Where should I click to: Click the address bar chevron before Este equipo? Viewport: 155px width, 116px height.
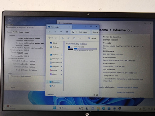77,32
